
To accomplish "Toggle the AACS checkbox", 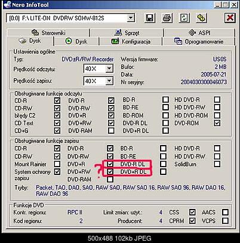I will tap(225, 212).
